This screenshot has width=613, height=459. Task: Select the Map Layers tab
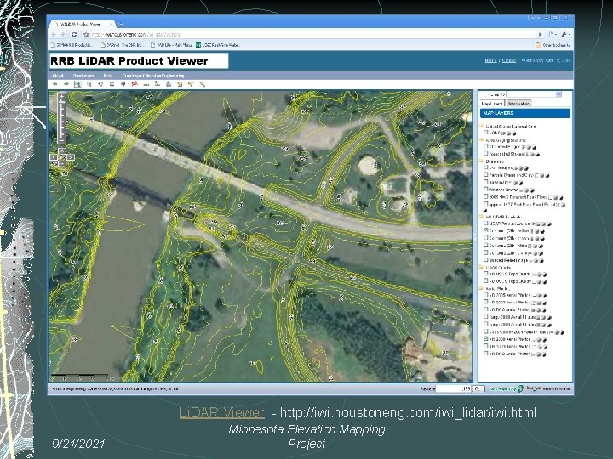click(492, 104)
